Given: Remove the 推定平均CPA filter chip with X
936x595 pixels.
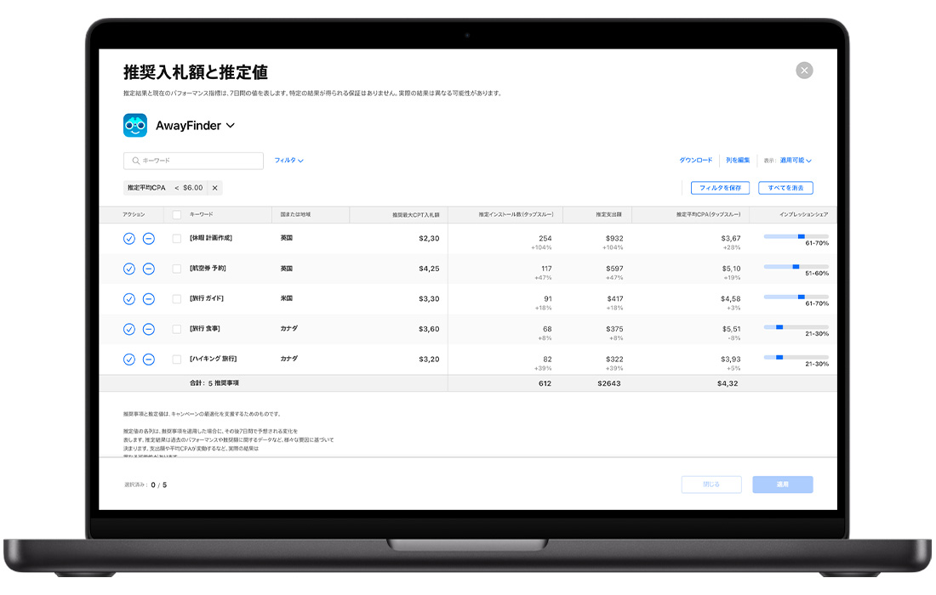Looking at the screenshot, I should coord(214,188).
